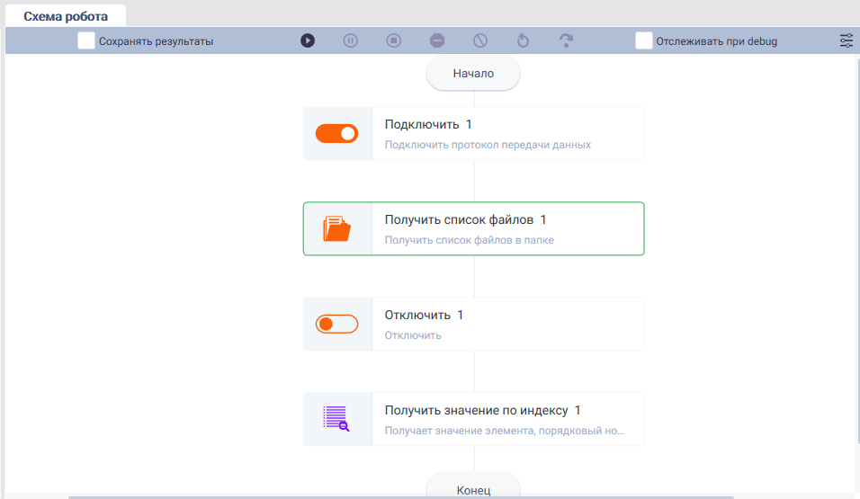Click the list-search icon of Получить значение по индексу

pyautogui.click(x=336, y=419)
